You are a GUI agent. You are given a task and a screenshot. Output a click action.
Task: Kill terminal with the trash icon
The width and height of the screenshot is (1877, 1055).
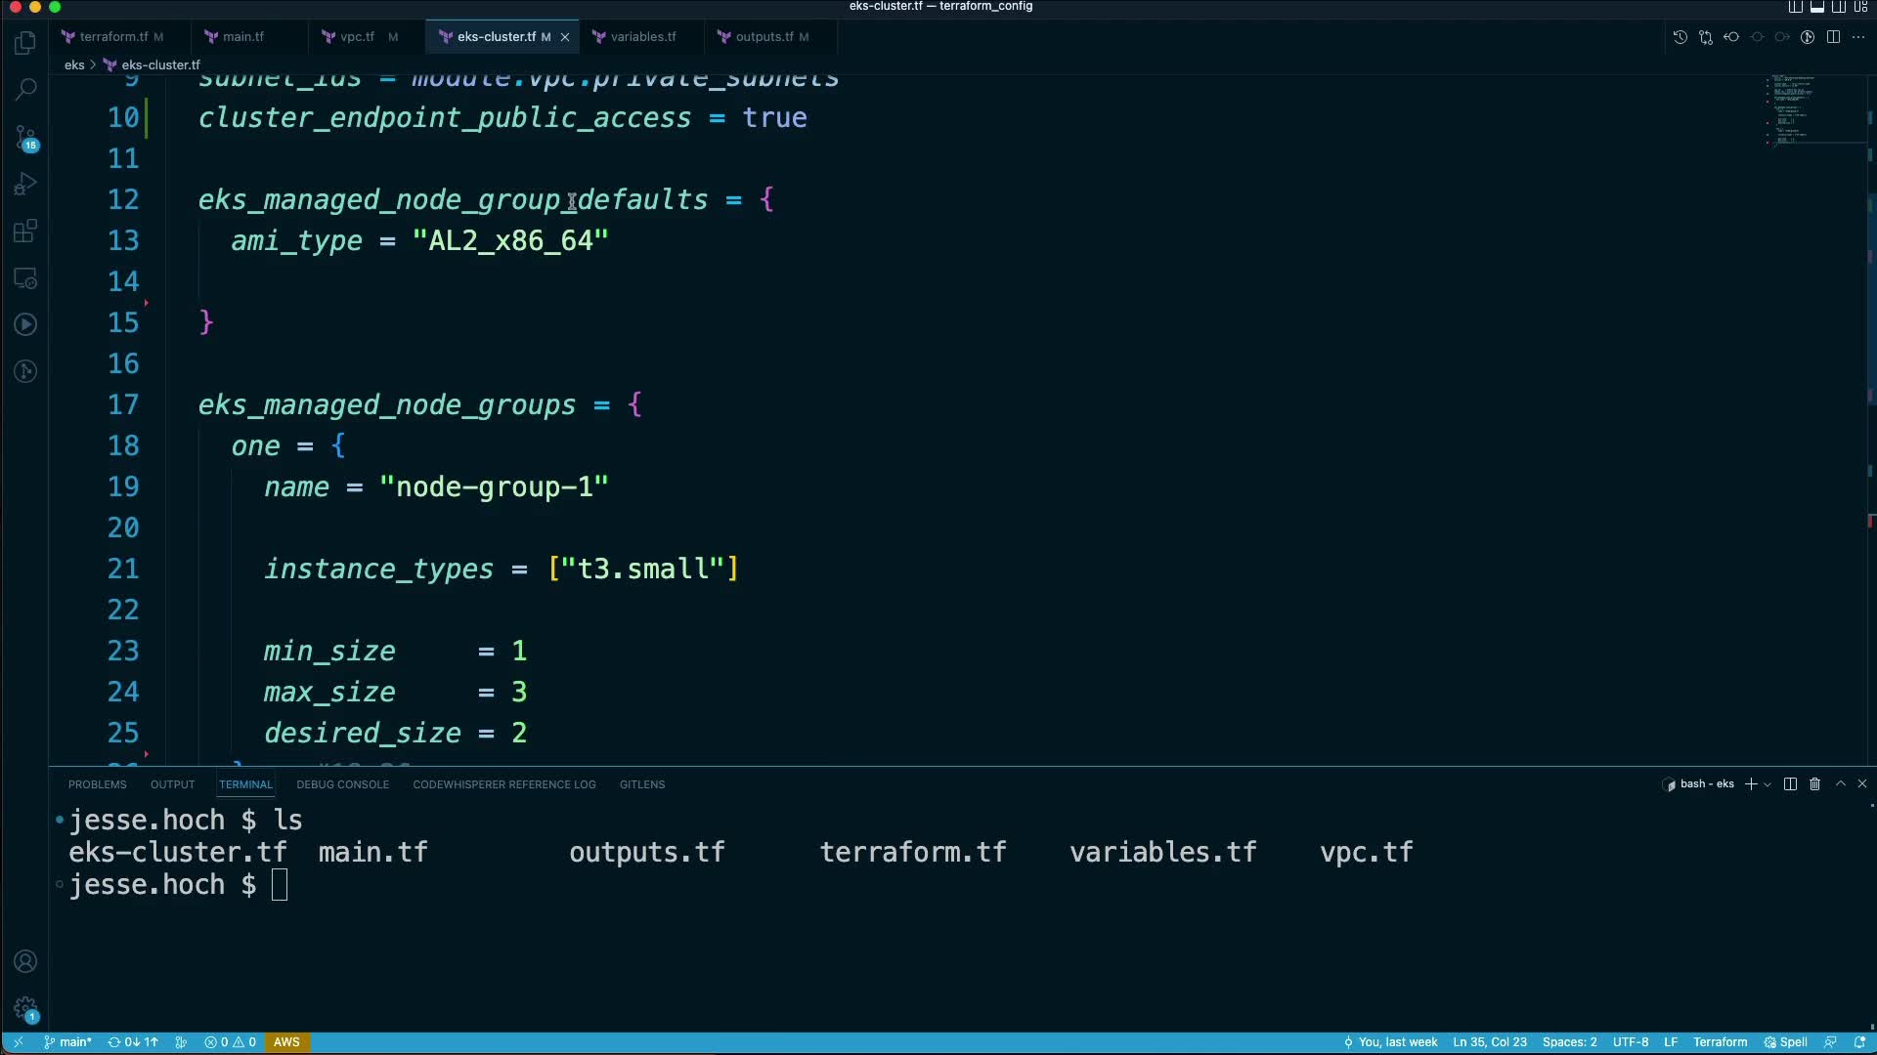coord(1815,784)
